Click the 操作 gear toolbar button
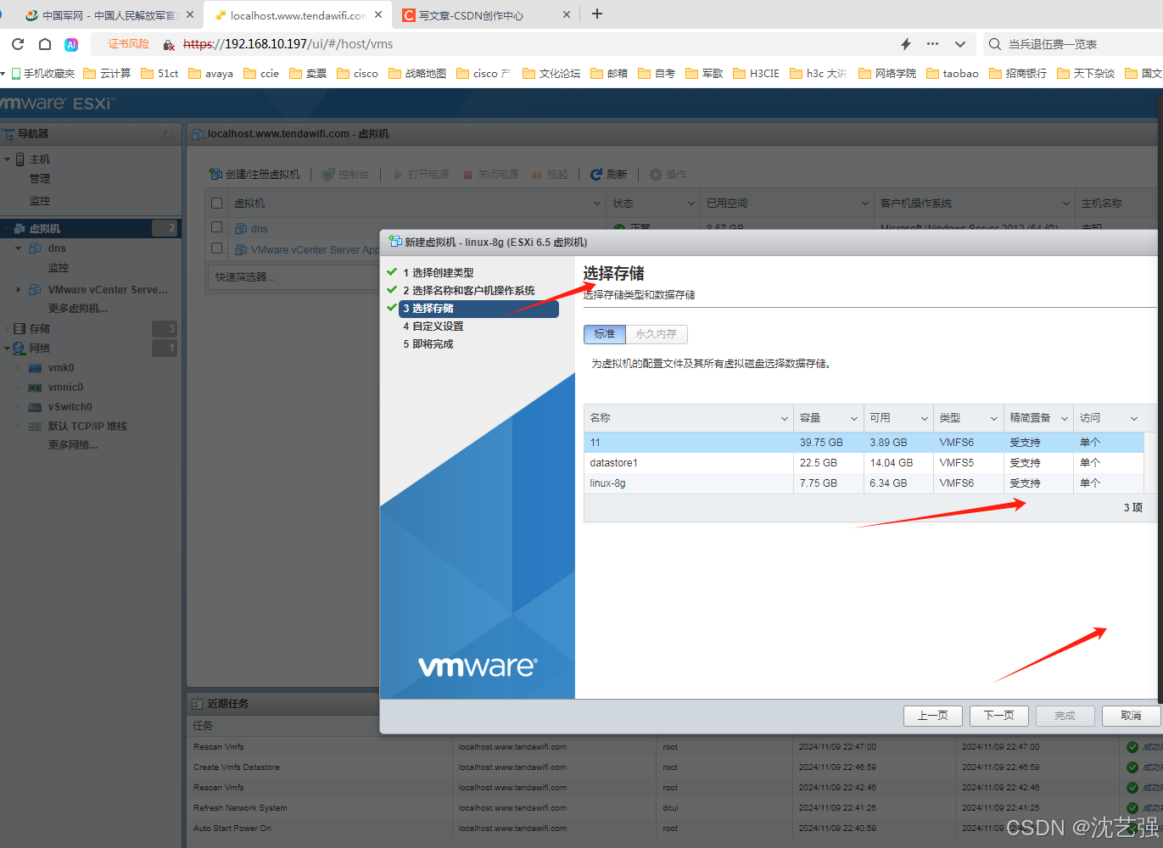The width and height of the screenshot is (1163, 848). click(668, 174)
